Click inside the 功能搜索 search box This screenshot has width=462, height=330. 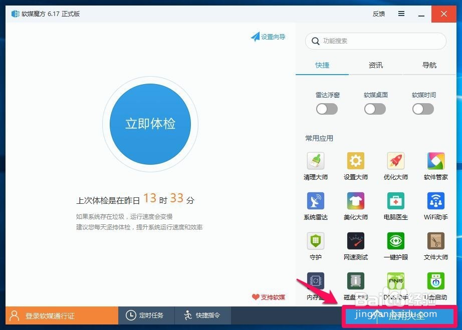[x=375, y=41]
